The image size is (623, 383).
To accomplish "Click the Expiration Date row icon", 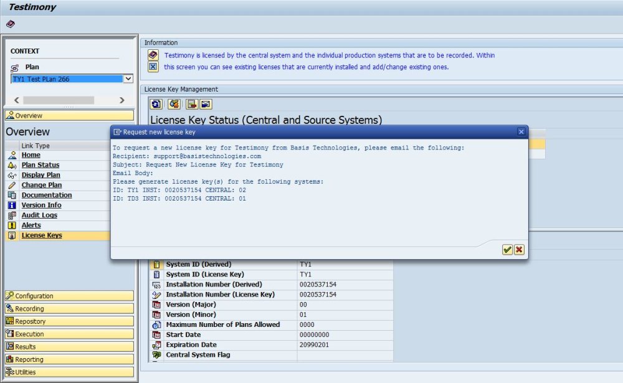I will click(x=156, y=345).
